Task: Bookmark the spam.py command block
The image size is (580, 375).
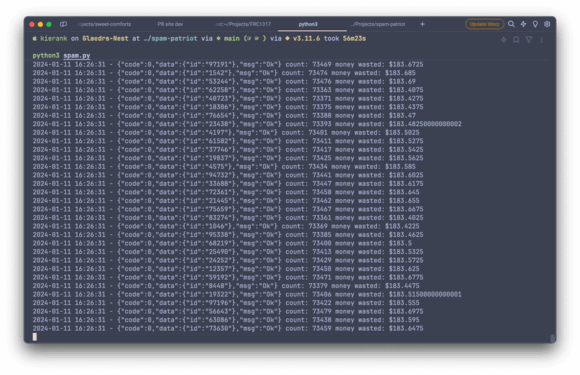Action: pyautogui.click(x=516, y=40)
